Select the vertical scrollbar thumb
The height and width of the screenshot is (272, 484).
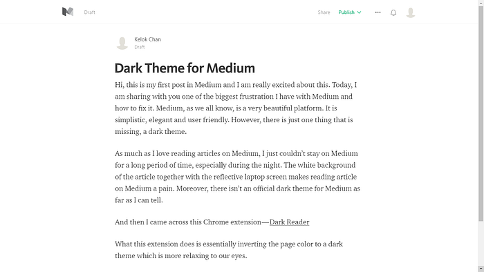coord(481,113)
